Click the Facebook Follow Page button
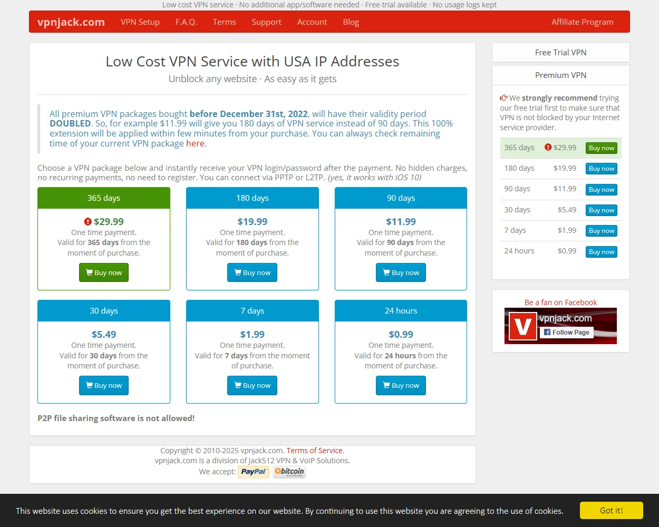This screenshot has height=527, width=659. [567, 333]
